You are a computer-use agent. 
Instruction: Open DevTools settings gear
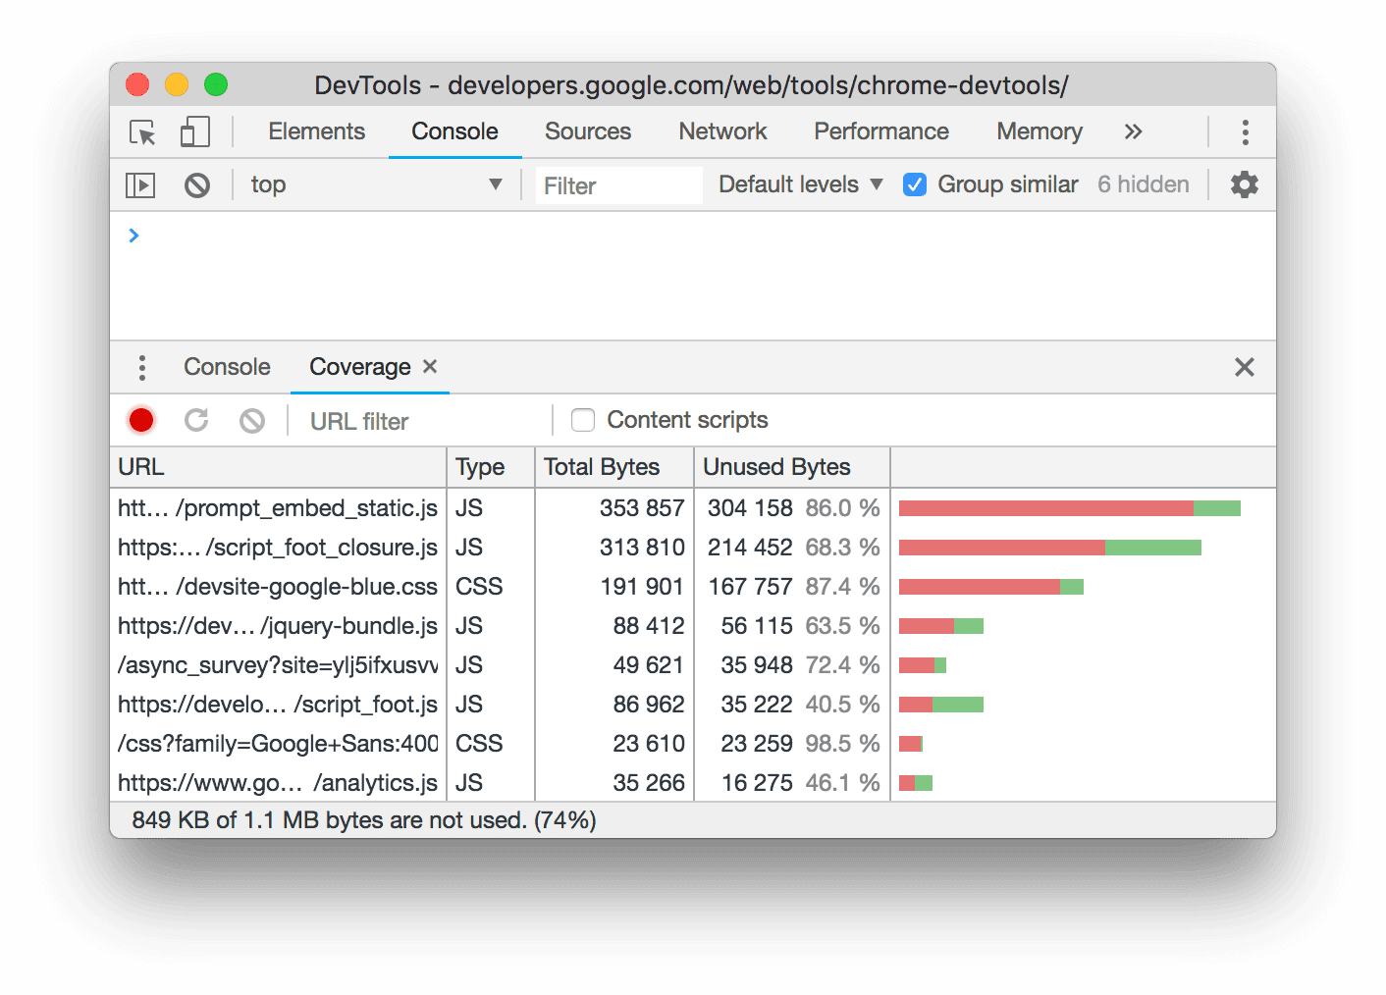(x=1244, y=184)
